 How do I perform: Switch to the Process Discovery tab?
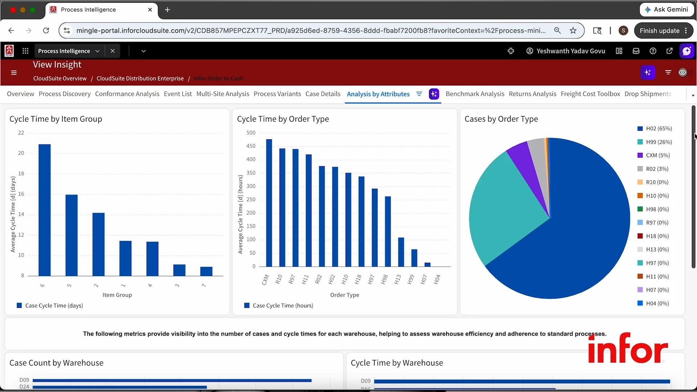(65, 94)
